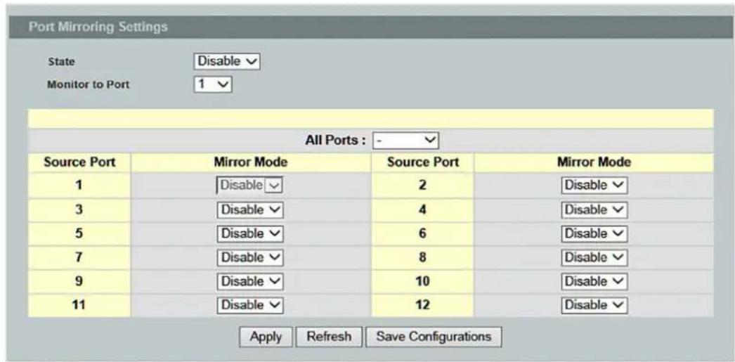Click the All Ports label
735x362 pixels.
[x=335, y=140]
